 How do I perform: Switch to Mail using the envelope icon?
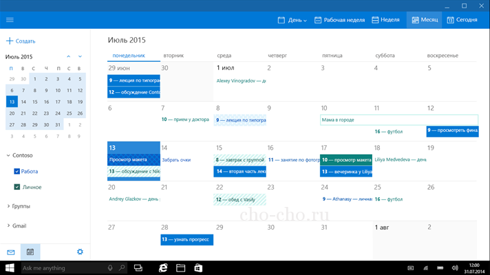coord(11,252)
